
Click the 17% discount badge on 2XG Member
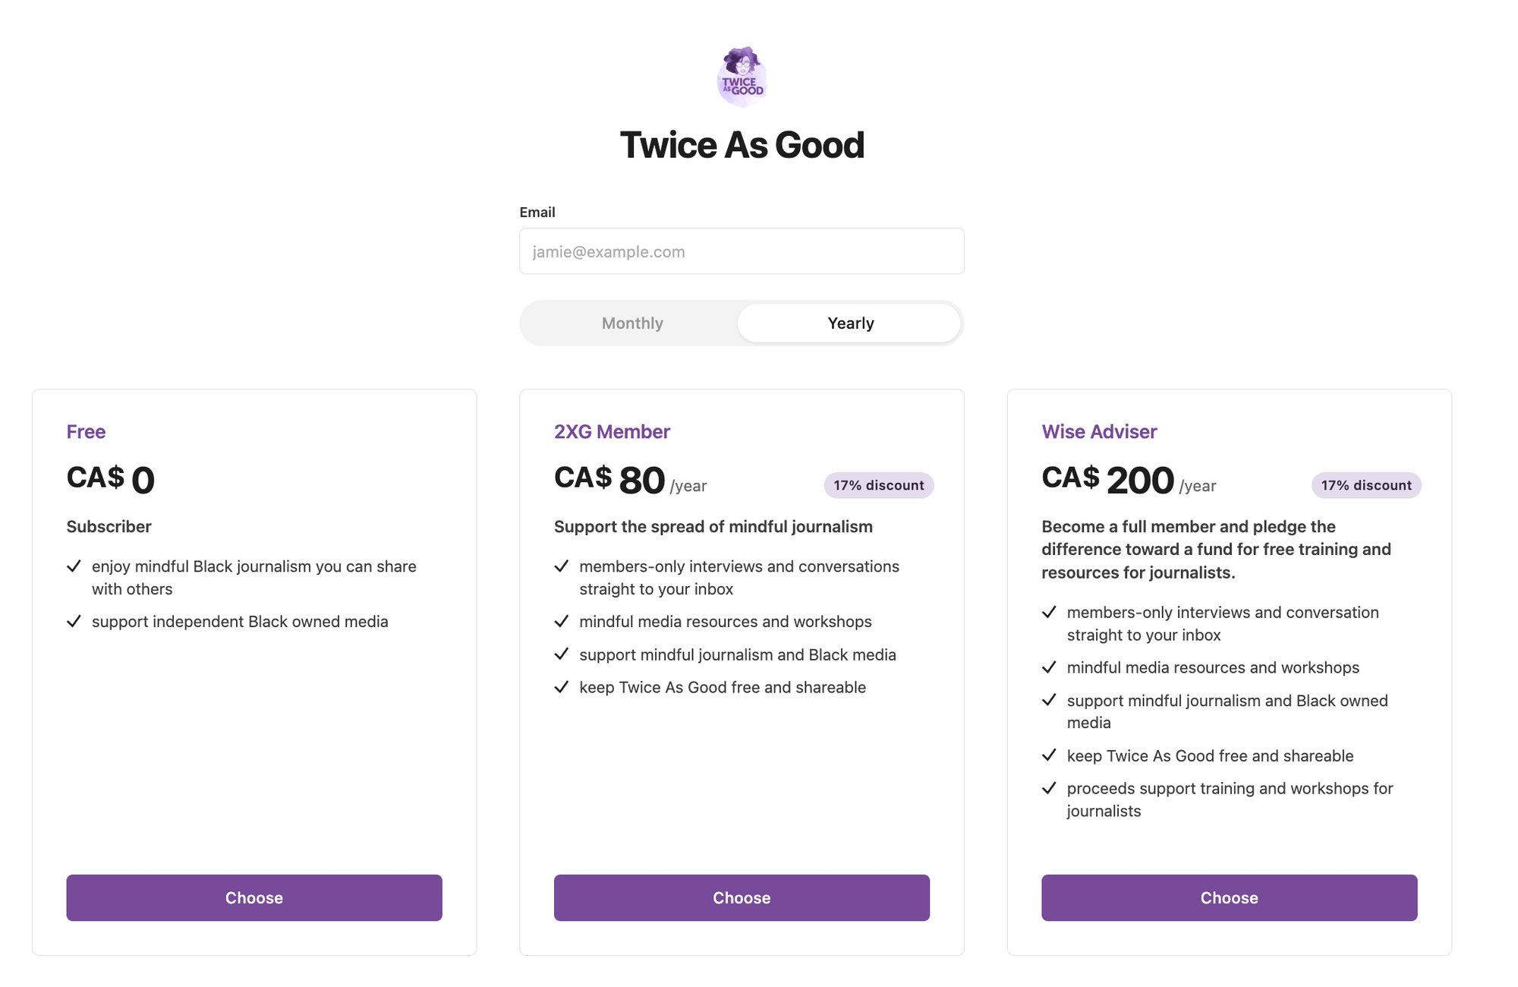(x=878, y=485)
